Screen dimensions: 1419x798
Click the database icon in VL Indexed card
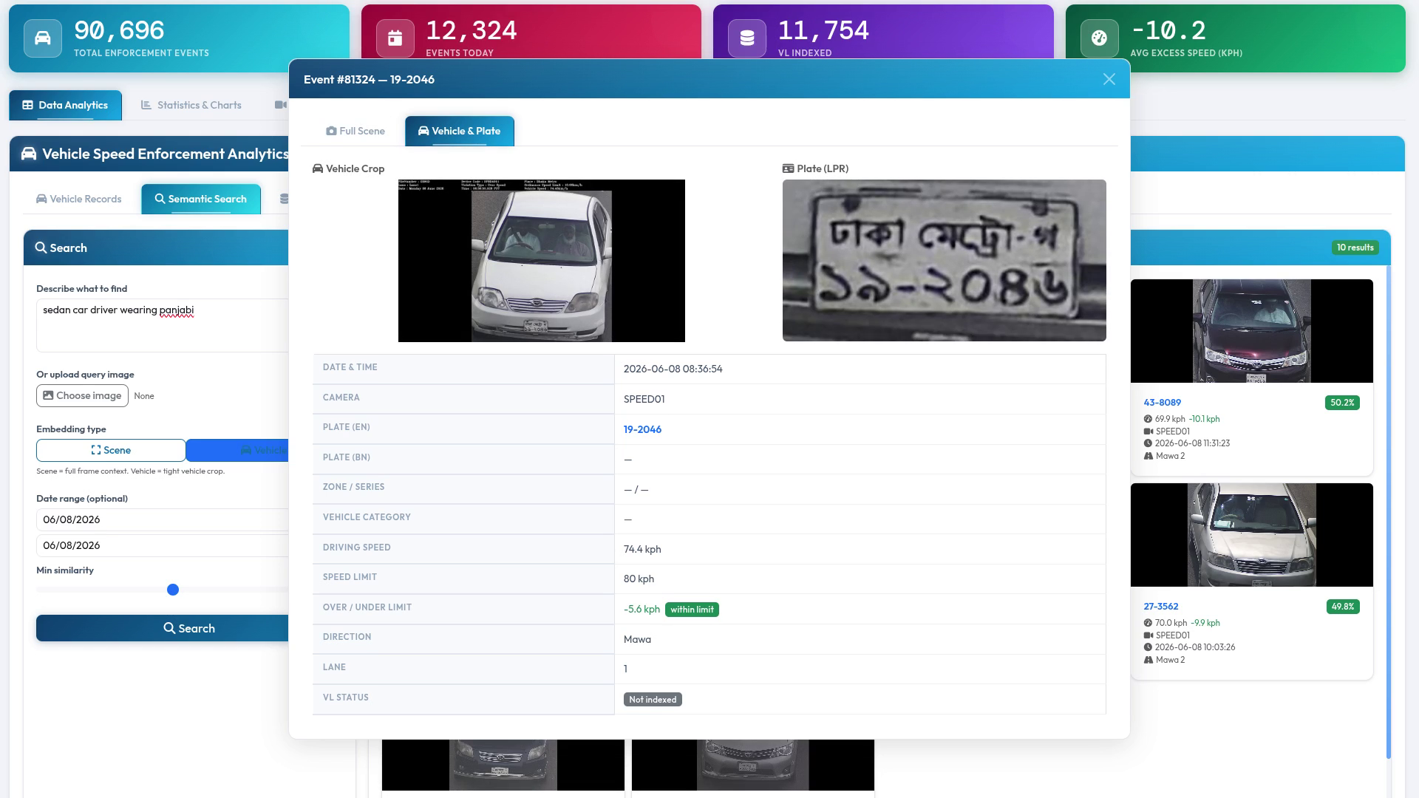pos(747,38)
